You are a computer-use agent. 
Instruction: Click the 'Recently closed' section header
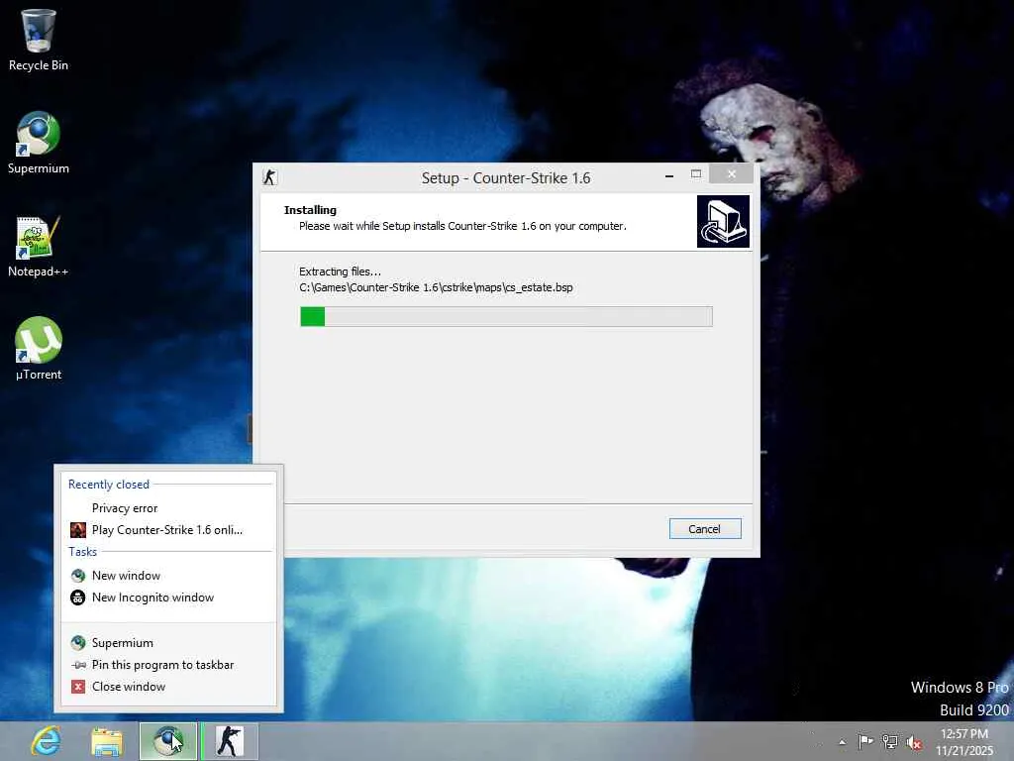click(x=109, y=484)
